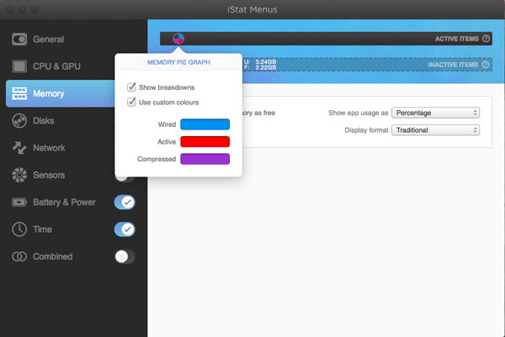The image size is (505, 337).
Task: Pick the Active red colour swatch
Action: pyautogui.click(x=205, y=142)
